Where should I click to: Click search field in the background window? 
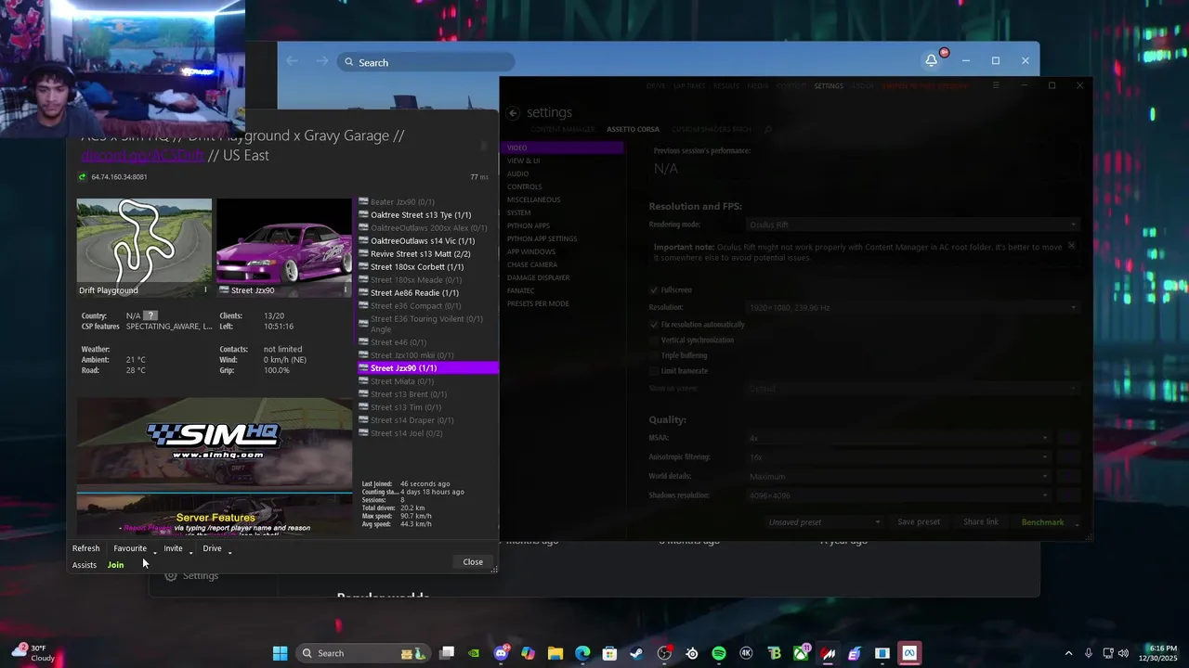tap(426, 62)
